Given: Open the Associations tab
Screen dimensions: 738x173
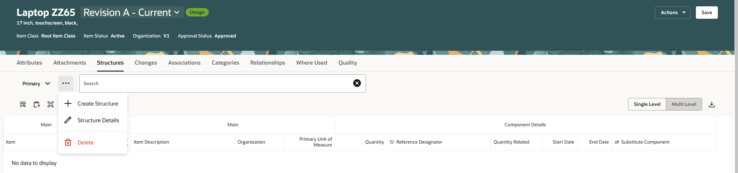Looking at the screenshot, I should 184,63.
